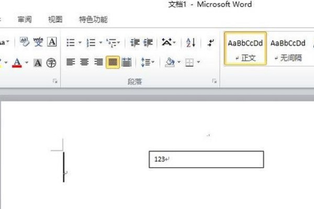Toggle justified alignment

coord(113,62)
